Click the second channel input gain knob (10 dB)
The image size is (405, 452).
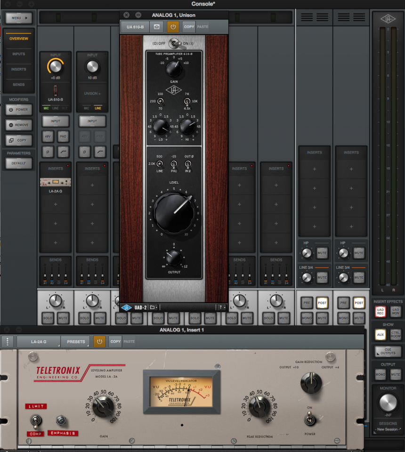(x=92, y=66)
